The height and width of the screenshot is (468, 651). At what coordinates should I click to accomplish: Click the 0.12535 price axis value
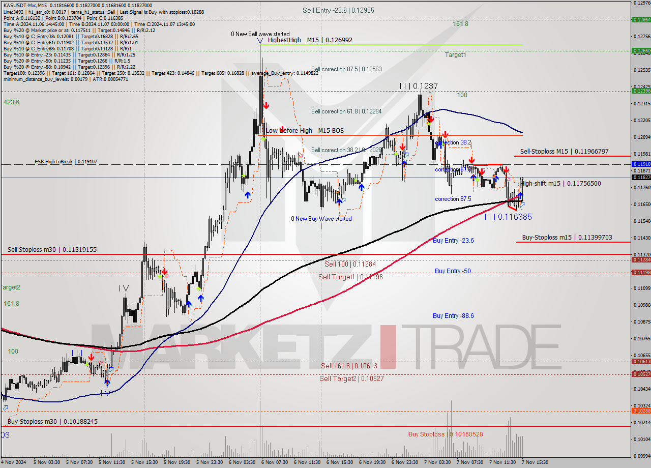tap(642, 70)
